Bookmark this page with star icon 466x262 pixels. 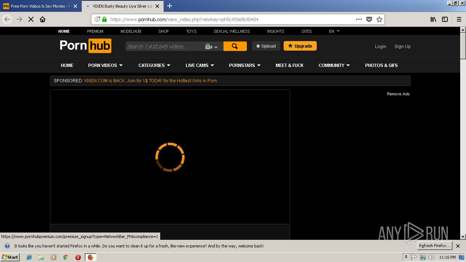[x=379, y=19]
